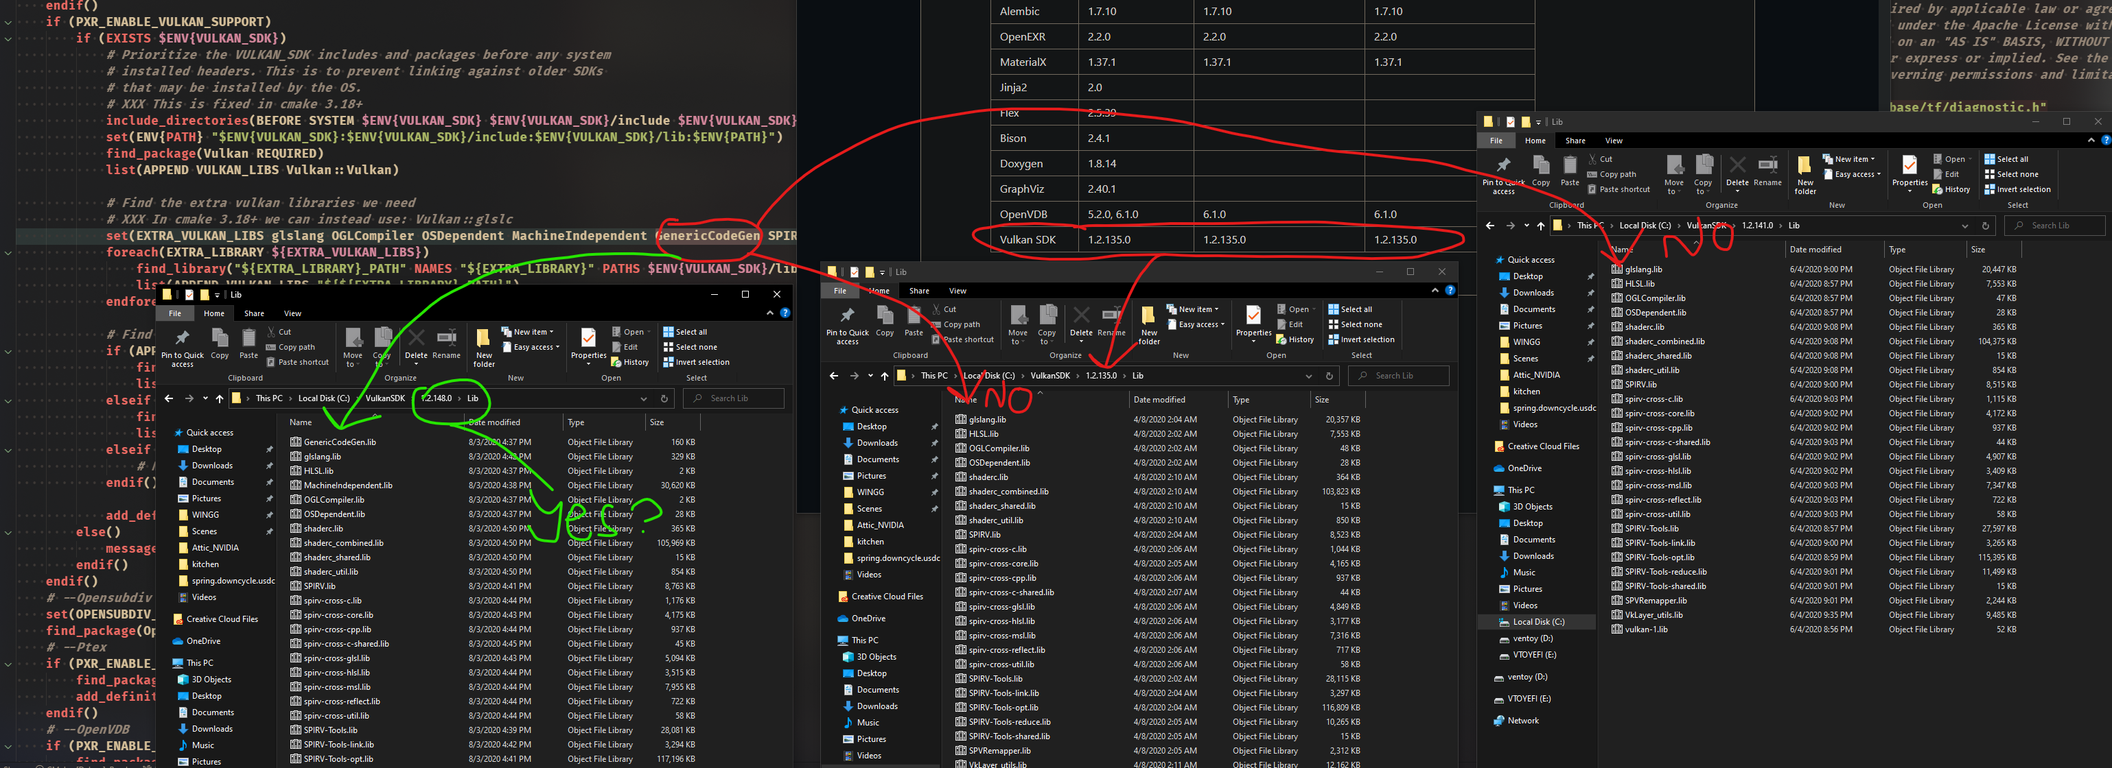Open Properties from the ribbon icon
The height and width of the screenshot is (768, 2112).
pos(1910,168)
